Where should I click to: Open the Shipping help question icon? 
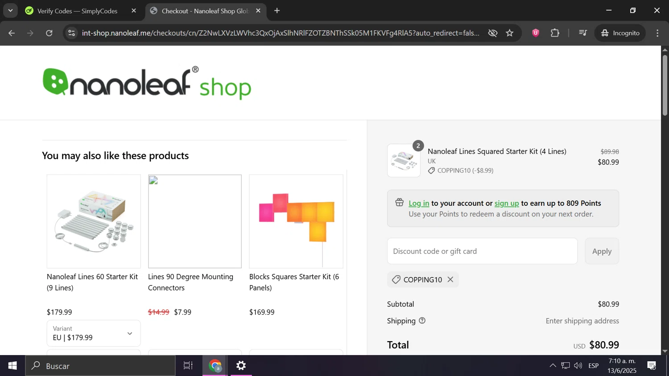(x=422, y=321)
